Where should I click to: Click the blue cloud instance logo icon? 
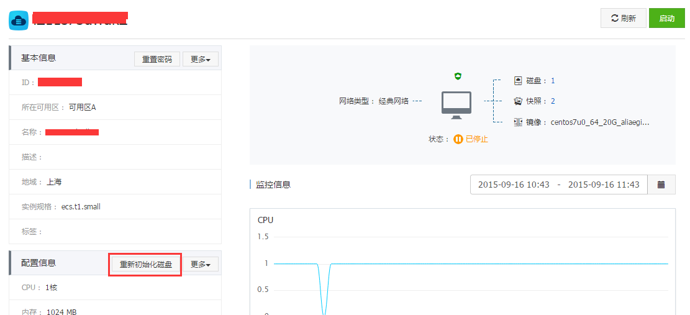pyautogui.click(x=19, y=20)
